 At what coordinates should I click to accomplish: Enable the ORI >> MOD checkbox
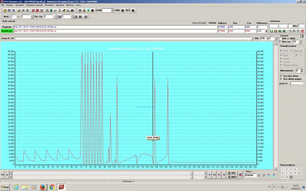[280, 39]
